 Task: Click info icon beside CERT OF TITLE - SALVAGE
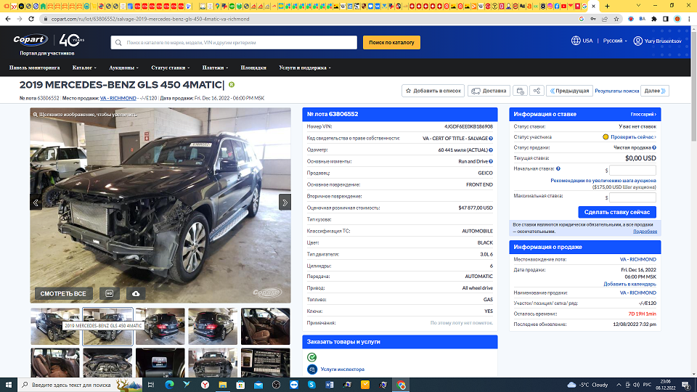491,138
